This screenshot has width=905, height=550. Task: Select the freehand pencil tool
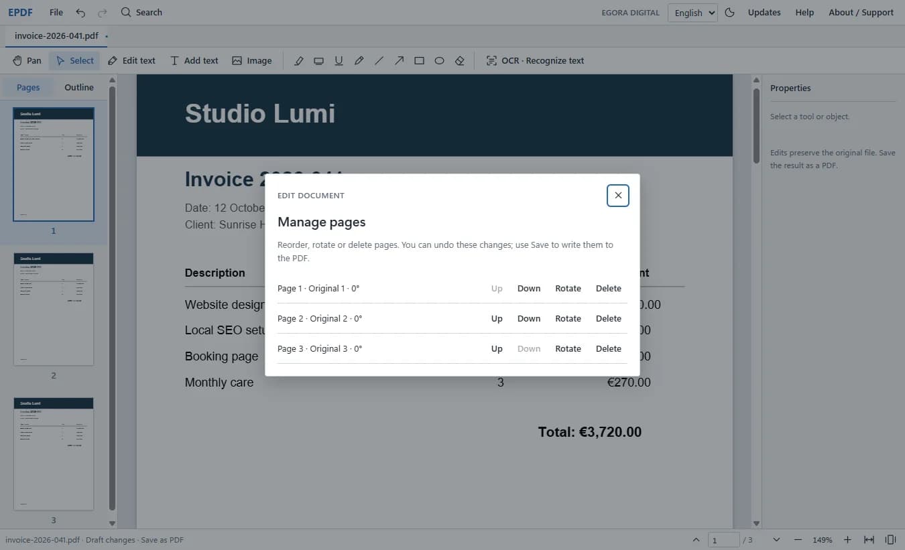(359, 60)
